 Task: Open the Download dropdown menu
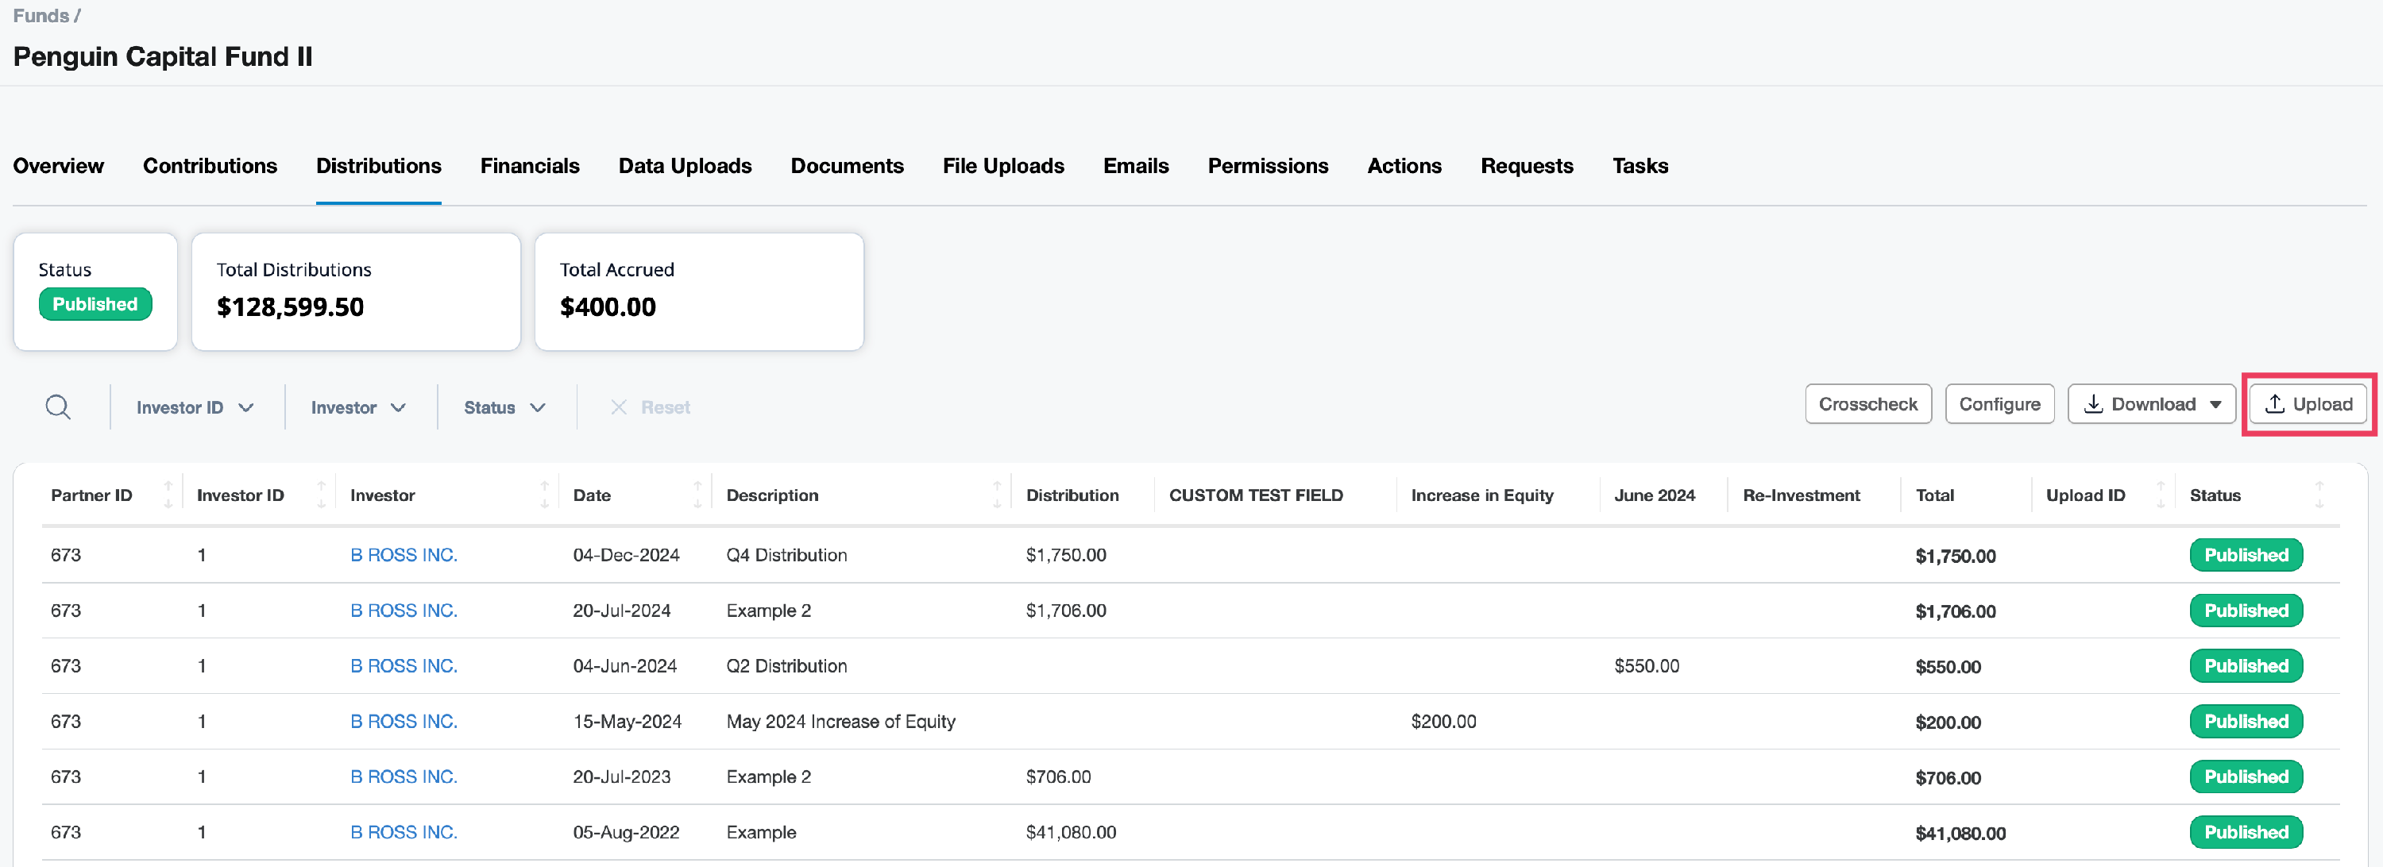pos(2215,405)
